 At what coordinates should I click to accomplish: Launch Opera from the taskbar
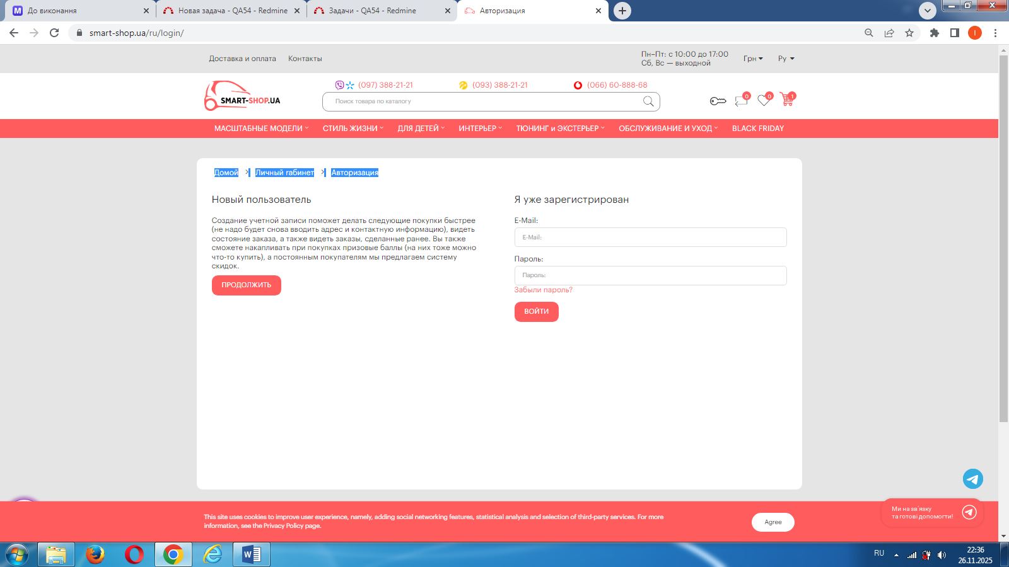[134, 554]
